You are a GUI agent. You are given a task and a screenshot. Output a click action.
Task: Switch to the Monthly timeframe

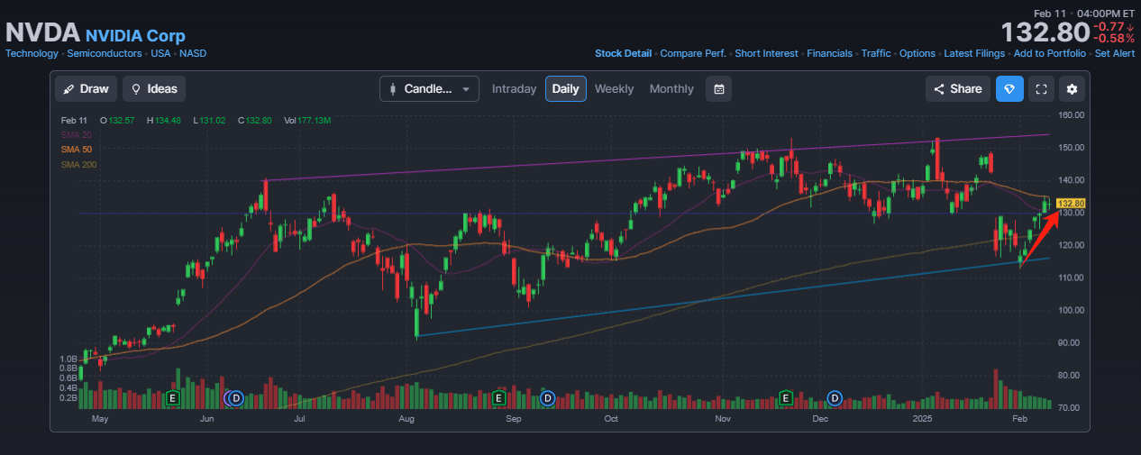[671, 89]
